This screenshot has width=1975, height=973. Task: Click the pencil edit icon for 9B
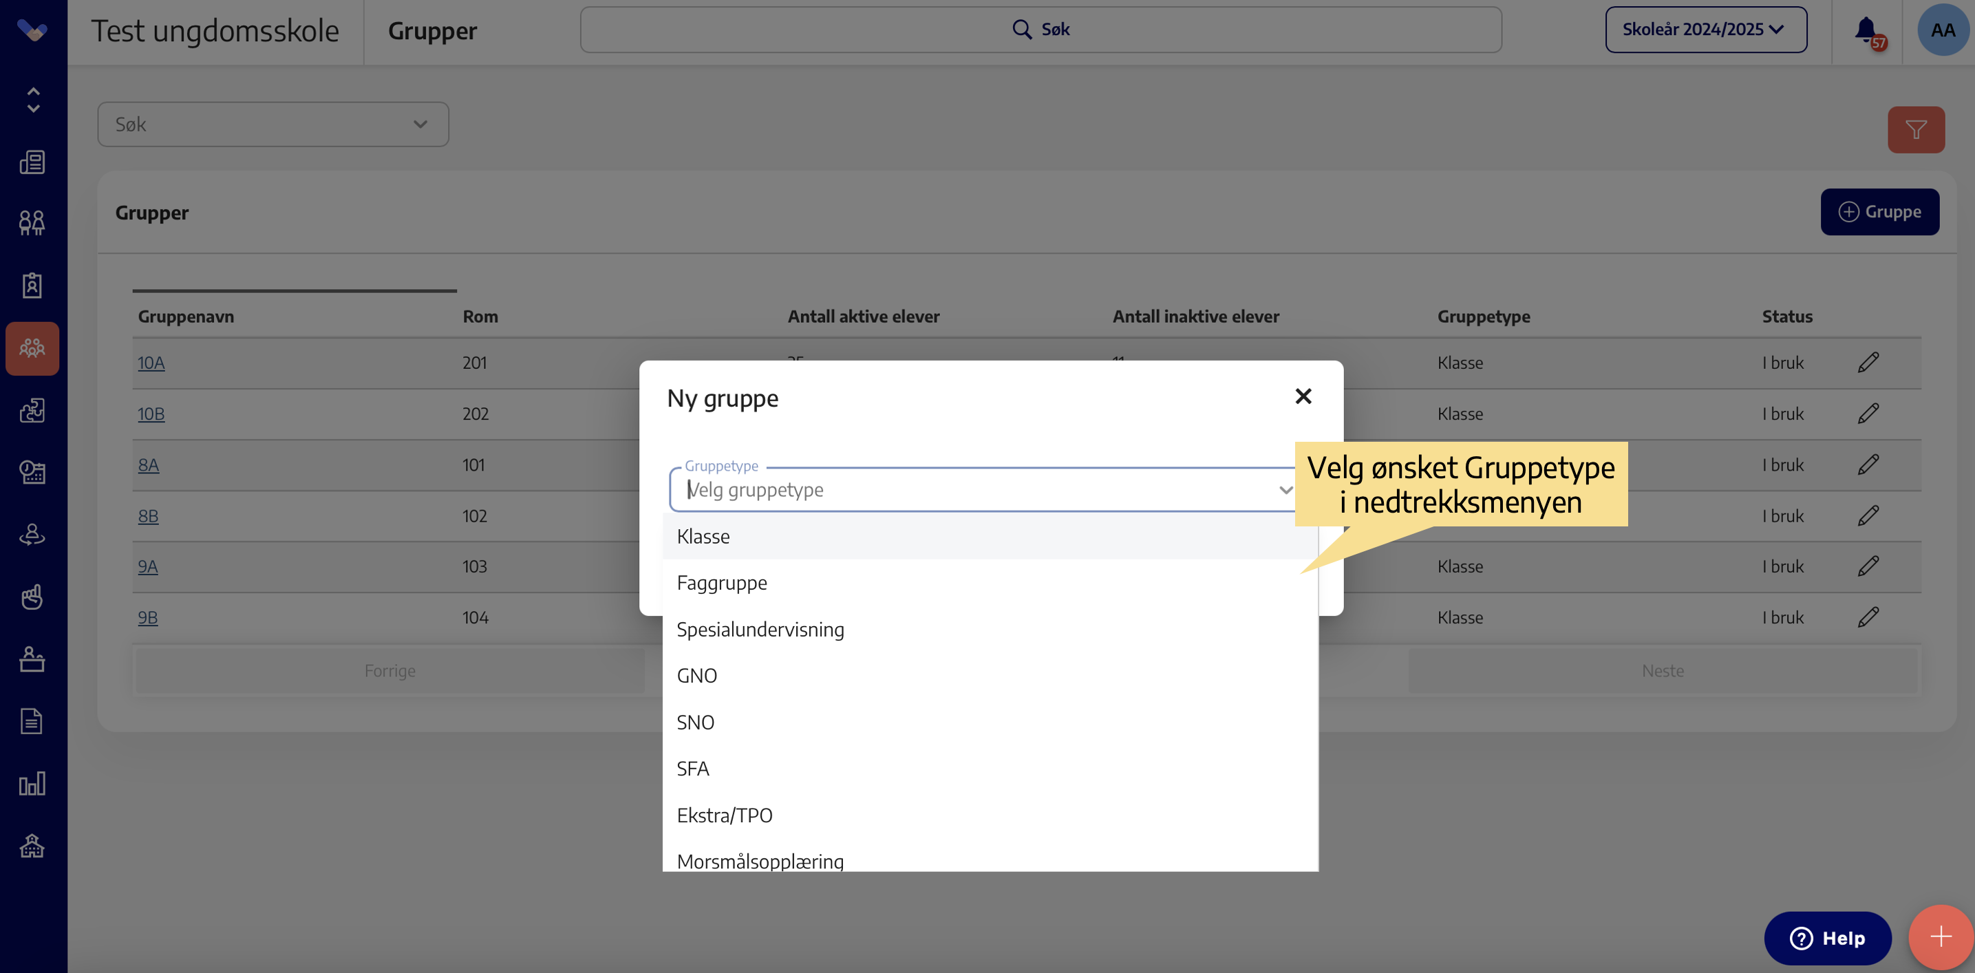(x=1868, y=617)
